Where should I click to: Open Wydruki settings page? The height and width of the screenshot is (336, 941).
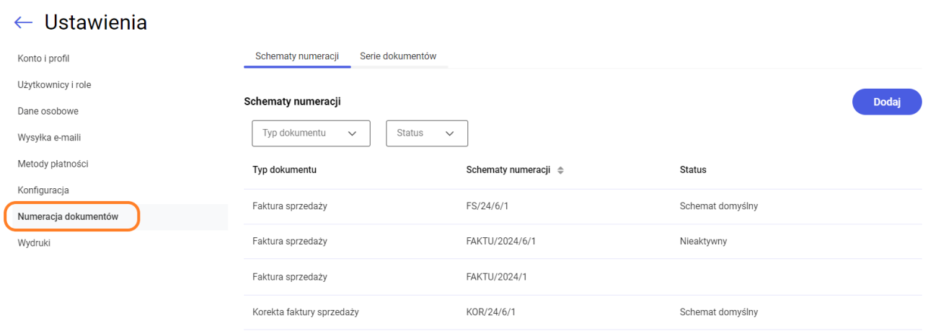coord(34,243)
